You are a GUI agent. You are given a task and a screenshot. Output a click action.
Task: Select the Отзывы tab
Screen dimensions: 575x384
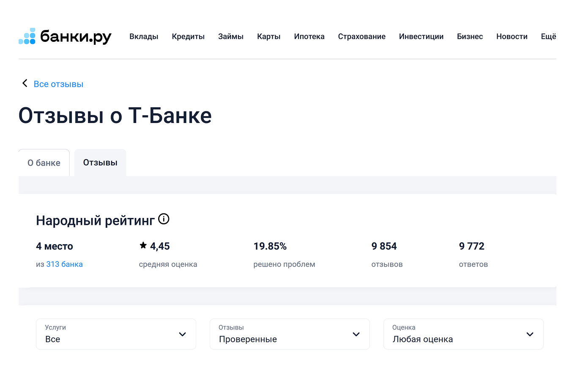pos(100,162)
